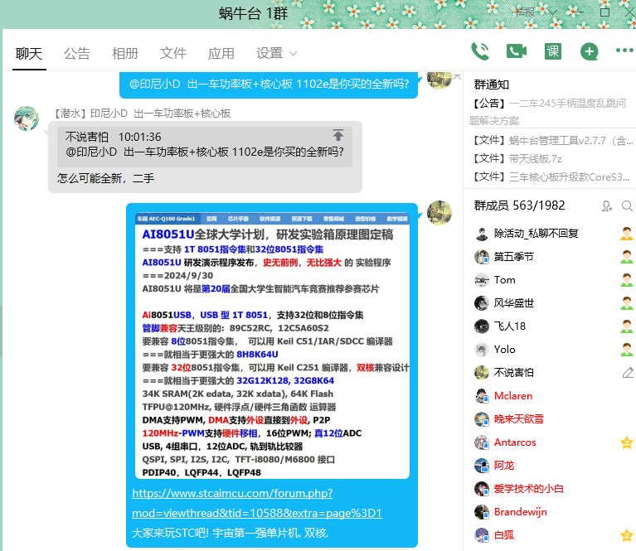Open the 蜗牛台管理工具v2.7.7 file notice

[x=551, y=141]
